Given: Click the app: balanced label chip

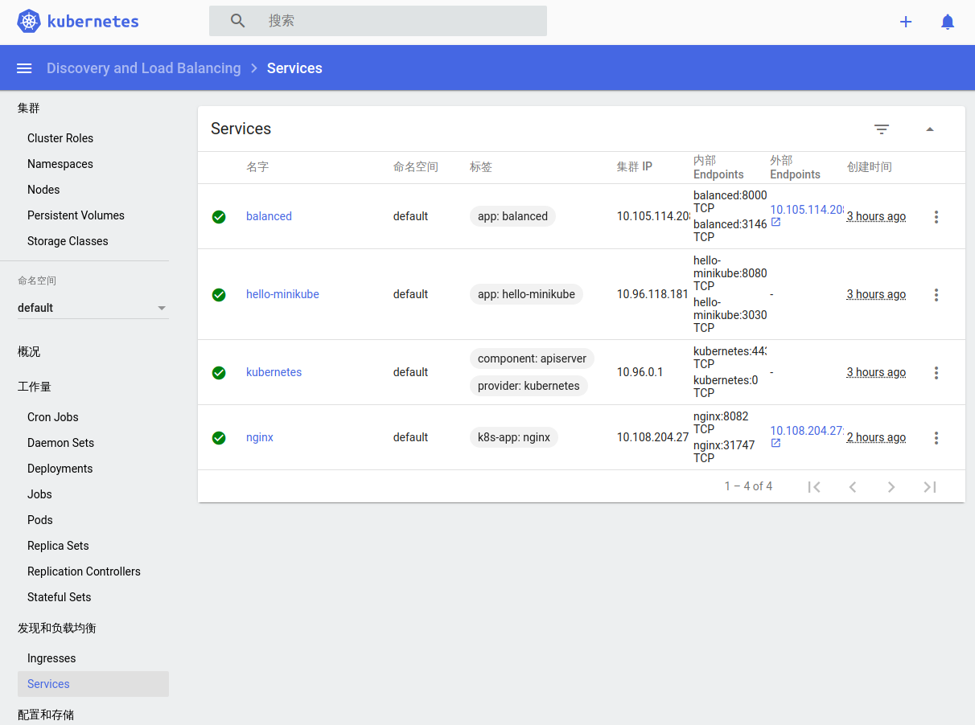Looking at the screenshot, I should tap(512, 216).
